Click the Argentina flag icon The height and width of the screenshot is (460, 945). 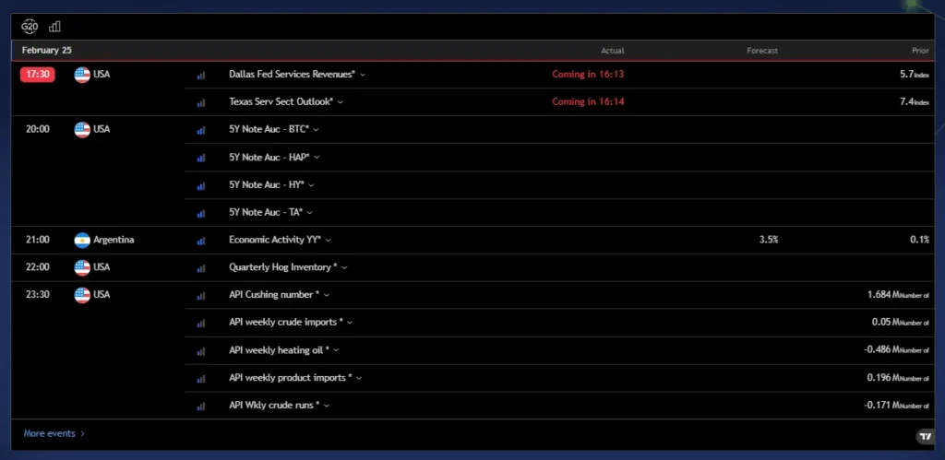coord(82,240)
